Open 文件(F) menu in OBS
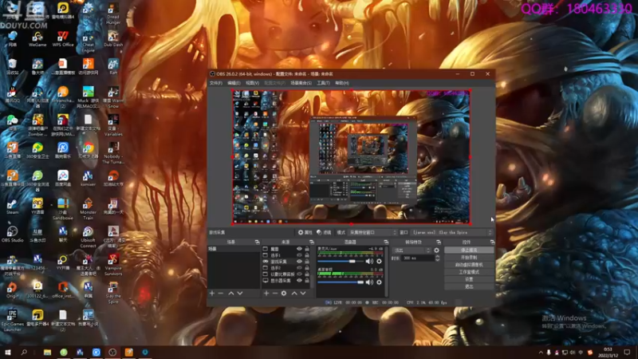 point(215,83)
